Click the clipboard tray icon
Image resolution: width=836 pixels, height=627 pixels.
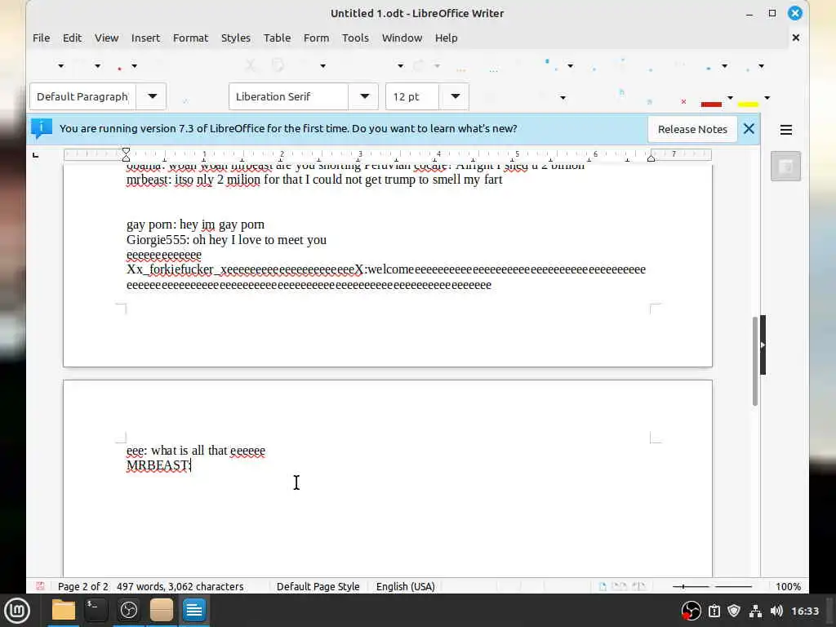(714, 611)
